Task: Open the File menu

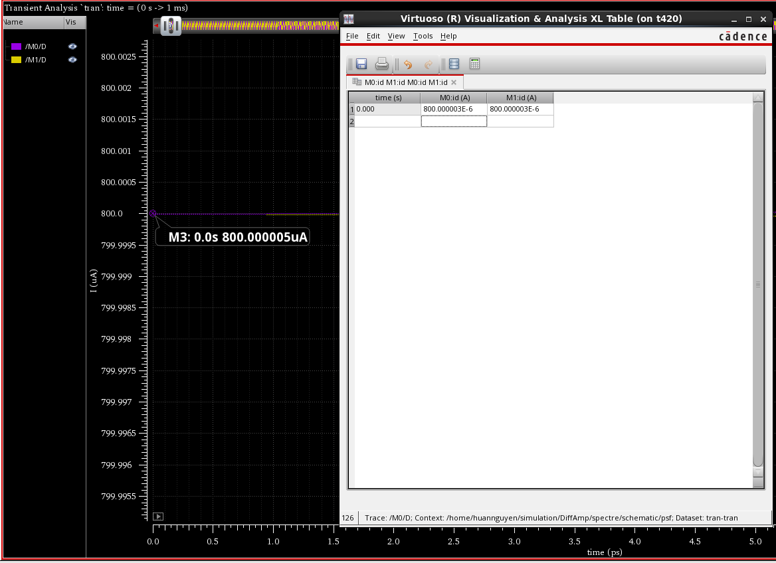Action: [x=352, y=36]
